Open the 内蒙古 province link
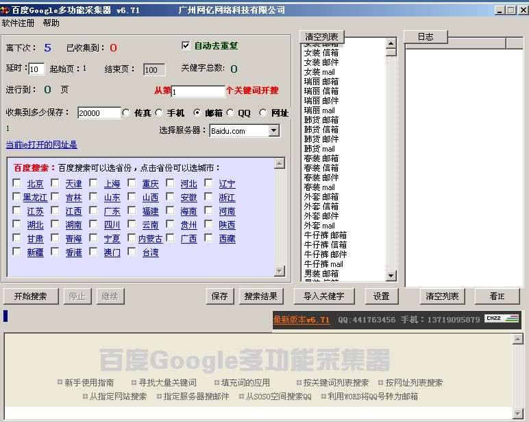The image size is (529, 422). pyautogui.click(x=151, y=239)
